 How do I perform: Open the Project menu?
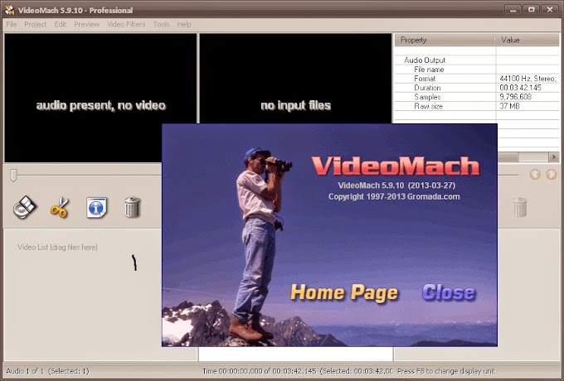[35, 24]
